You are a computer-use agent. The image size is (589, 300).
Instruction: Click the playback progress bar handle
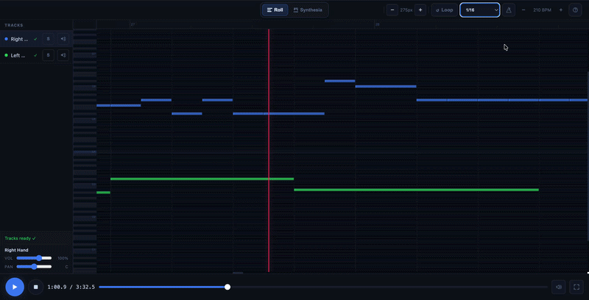(228, 287)
